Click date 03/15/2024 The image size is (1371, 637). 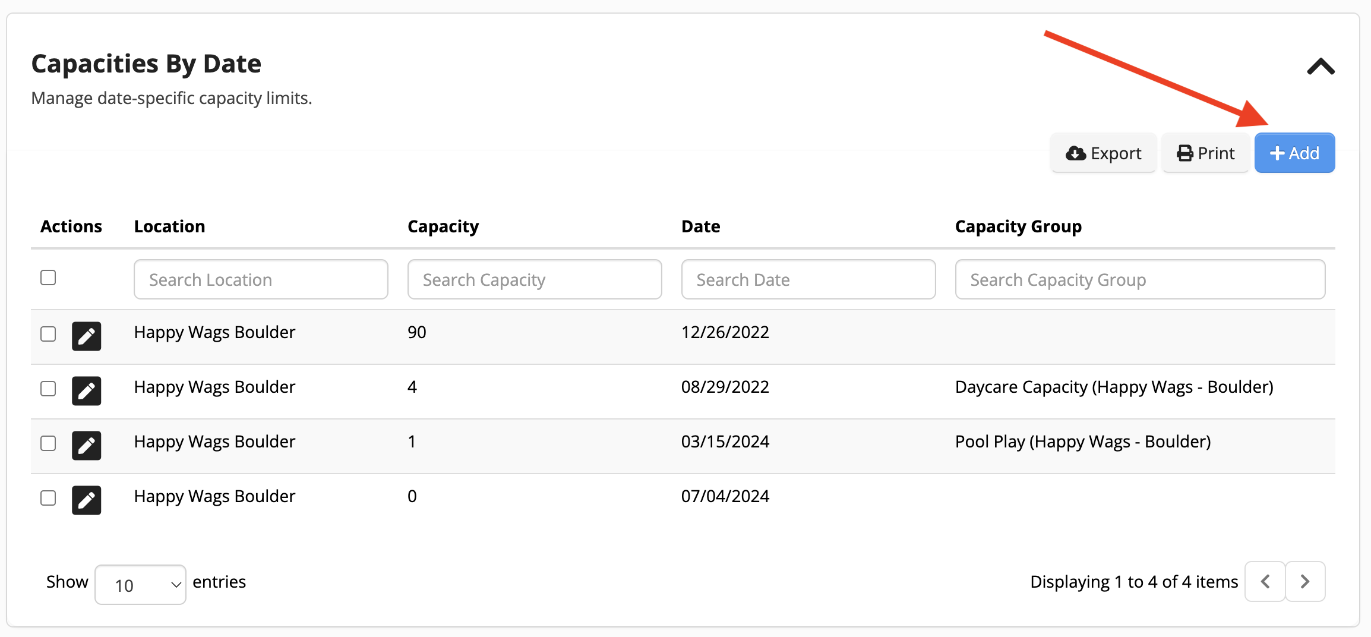click(725, 442)
